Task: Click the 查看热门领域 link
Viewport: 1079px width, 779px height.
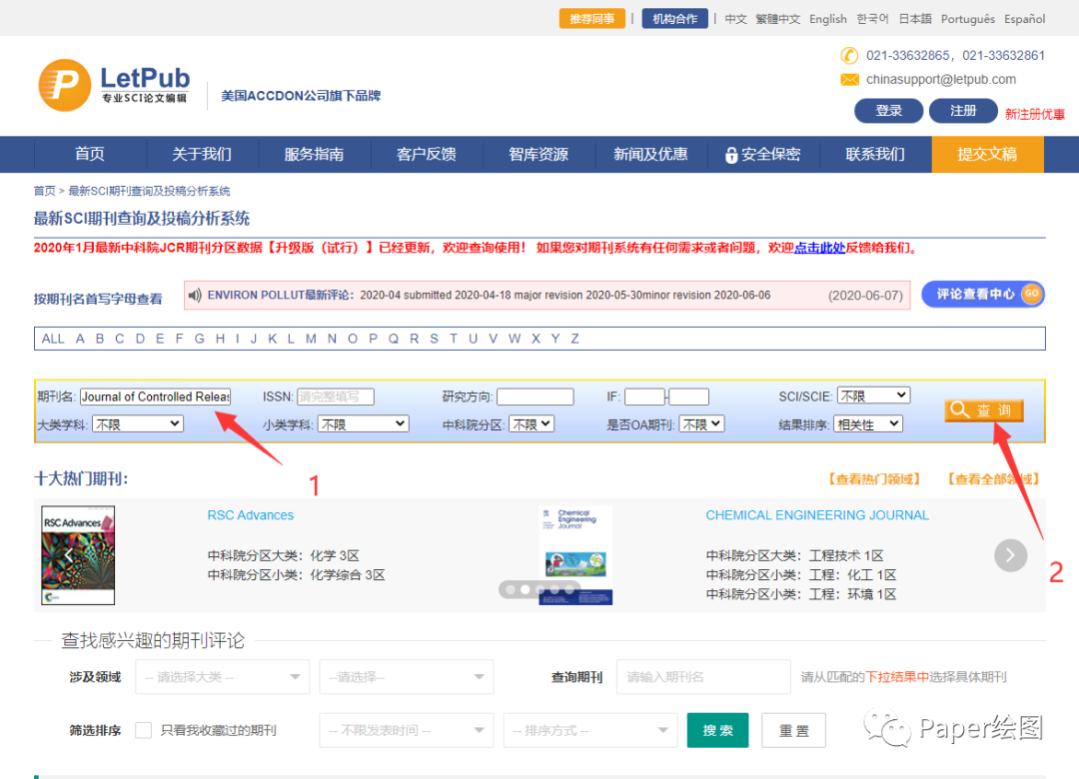Action: [x=874, y=479]
